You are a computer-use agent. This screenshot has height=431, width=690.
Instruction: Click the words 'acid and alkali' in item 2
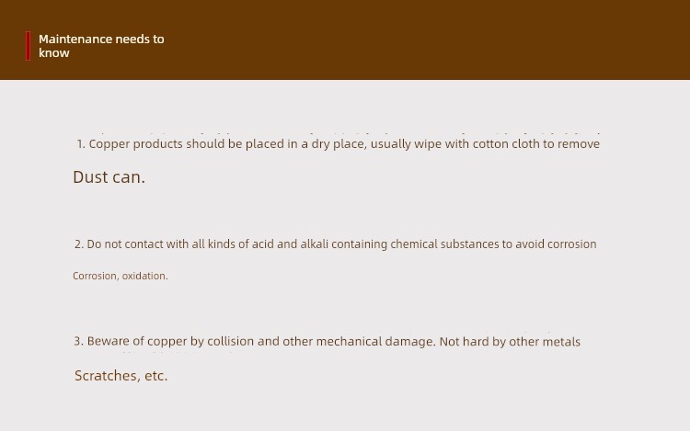pyautogui.click(x=290, y=244)
